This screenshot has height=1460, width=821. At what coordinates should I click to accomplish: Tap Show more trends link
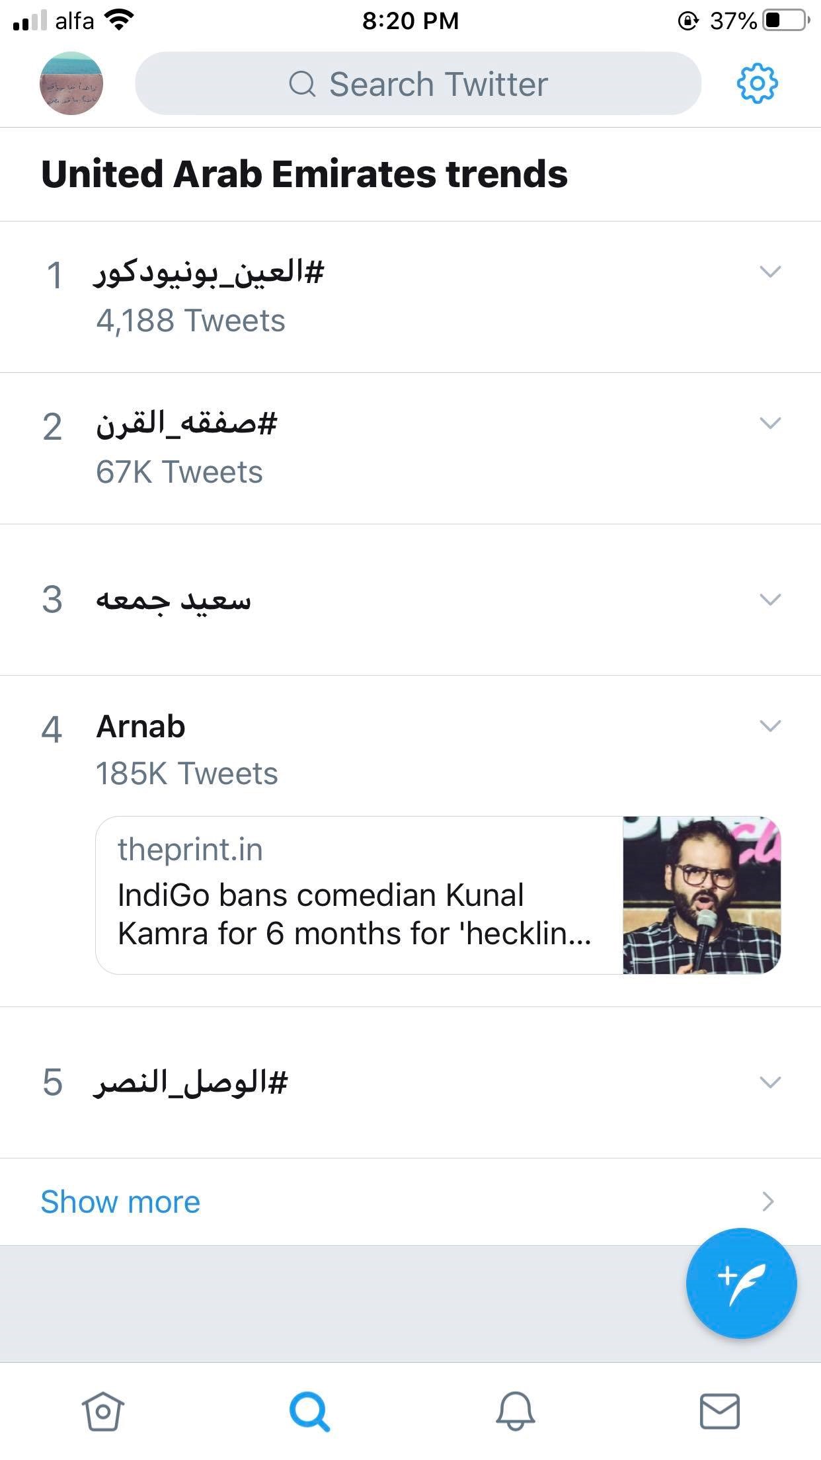click(120, 1201)
